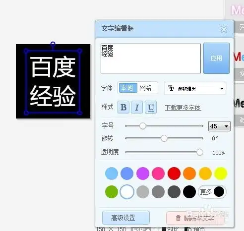Image resolution: width=244 pixels, height=231 pixels.
Task: Pick the light gray color swatch
Action: point(143,192)
